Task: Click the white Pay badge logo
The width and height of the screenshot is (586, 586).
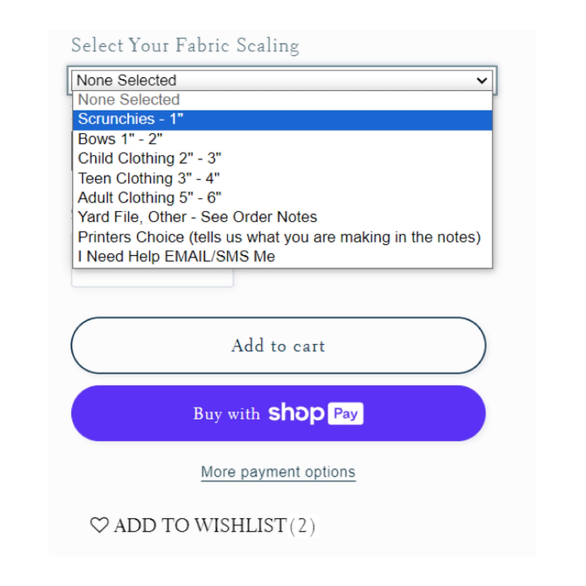Action: [x=346, y=413]
